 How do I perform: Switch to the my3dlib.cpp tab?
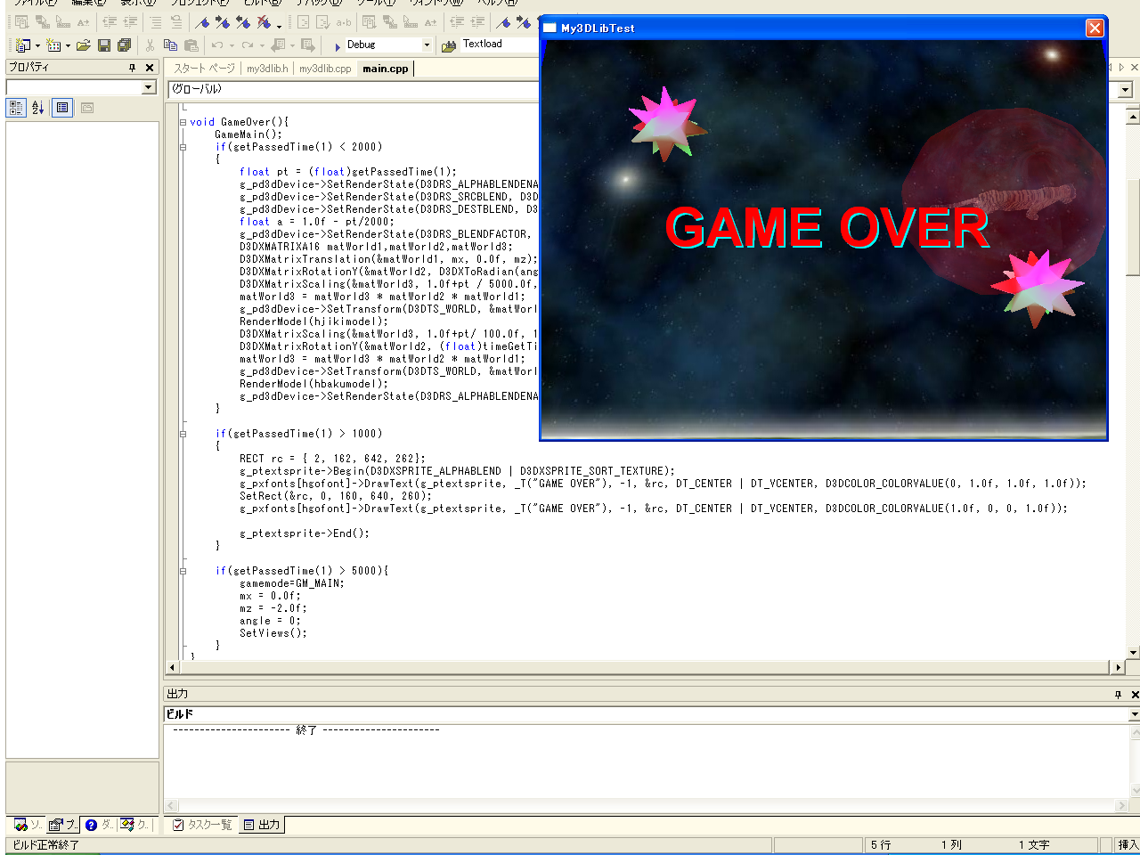pyautogui.click(x=325, y=69)
